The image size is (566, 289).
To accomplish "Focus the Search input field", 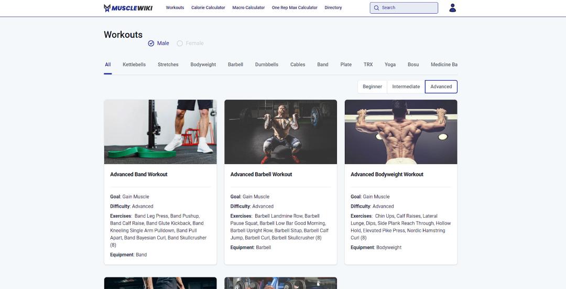I will pos(404,8).
